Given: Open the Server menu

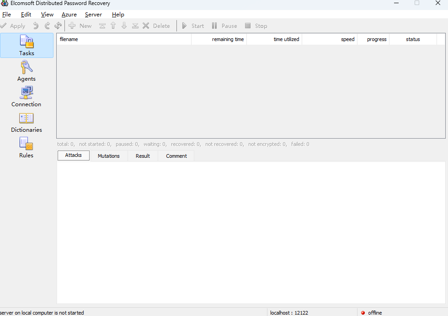Looking at the screenshot, I should [93, 15].
